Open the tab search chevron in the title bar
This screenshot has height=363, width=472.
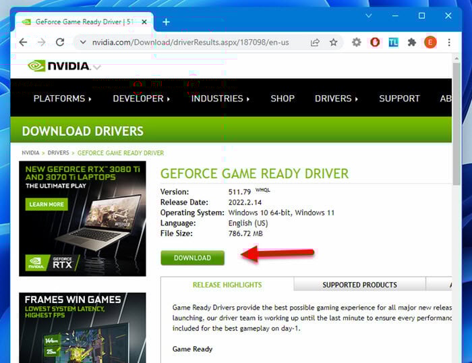(368, 16)
